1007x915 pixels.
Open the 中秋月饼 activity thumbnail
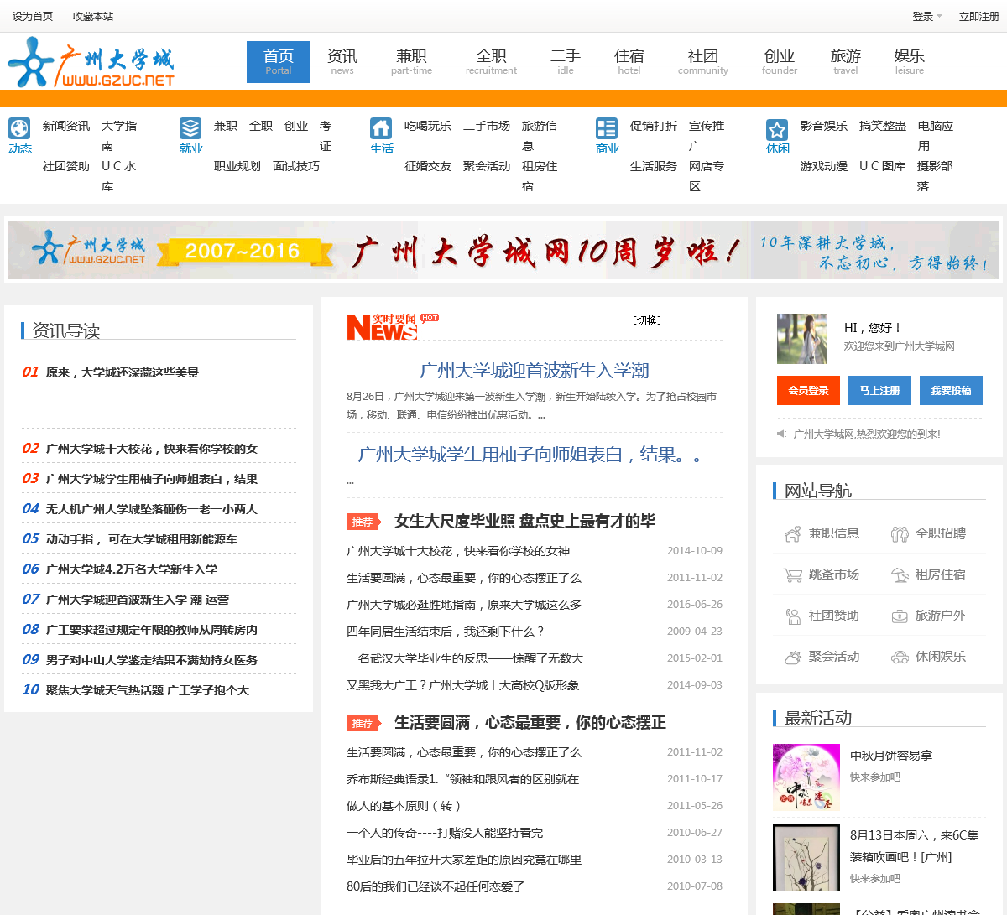click(x=806, y=777)
